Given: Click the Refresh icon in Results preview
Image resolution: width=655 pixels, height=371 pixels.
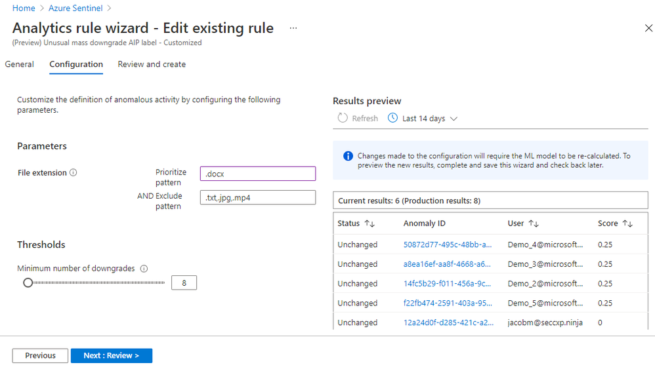Looking at the screenshot, I should click(343, 119).
